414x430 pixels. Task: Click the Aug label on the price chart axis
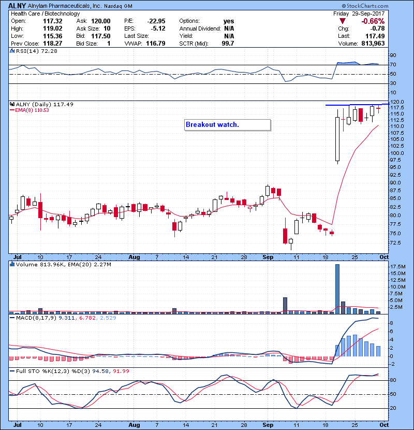point(134,257)
